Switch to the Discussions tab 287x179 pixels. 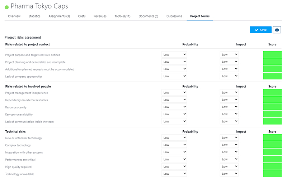click(174, 16)
